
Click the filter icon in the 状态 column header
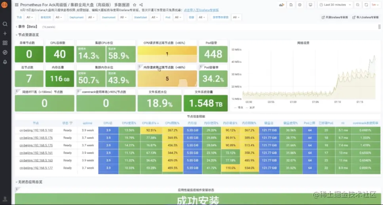pos(71,123)
